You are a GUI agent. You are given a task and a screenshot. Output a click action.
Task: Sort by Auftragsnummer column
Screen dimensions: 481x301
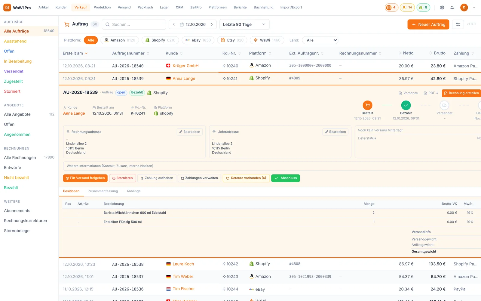131,53
